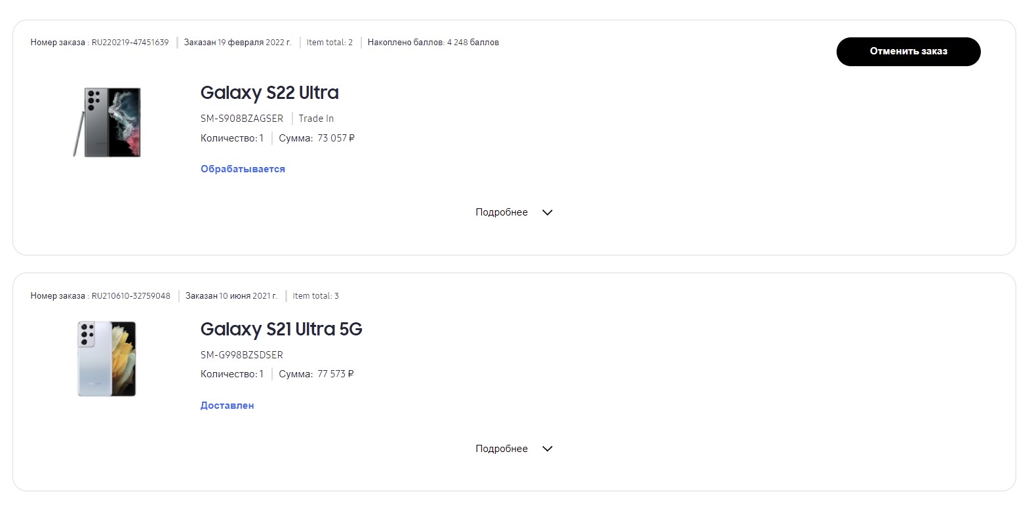Click Накоплено баллов 4 248 баллов text
The image size is (1030, 509).
(x=433, y=43)
